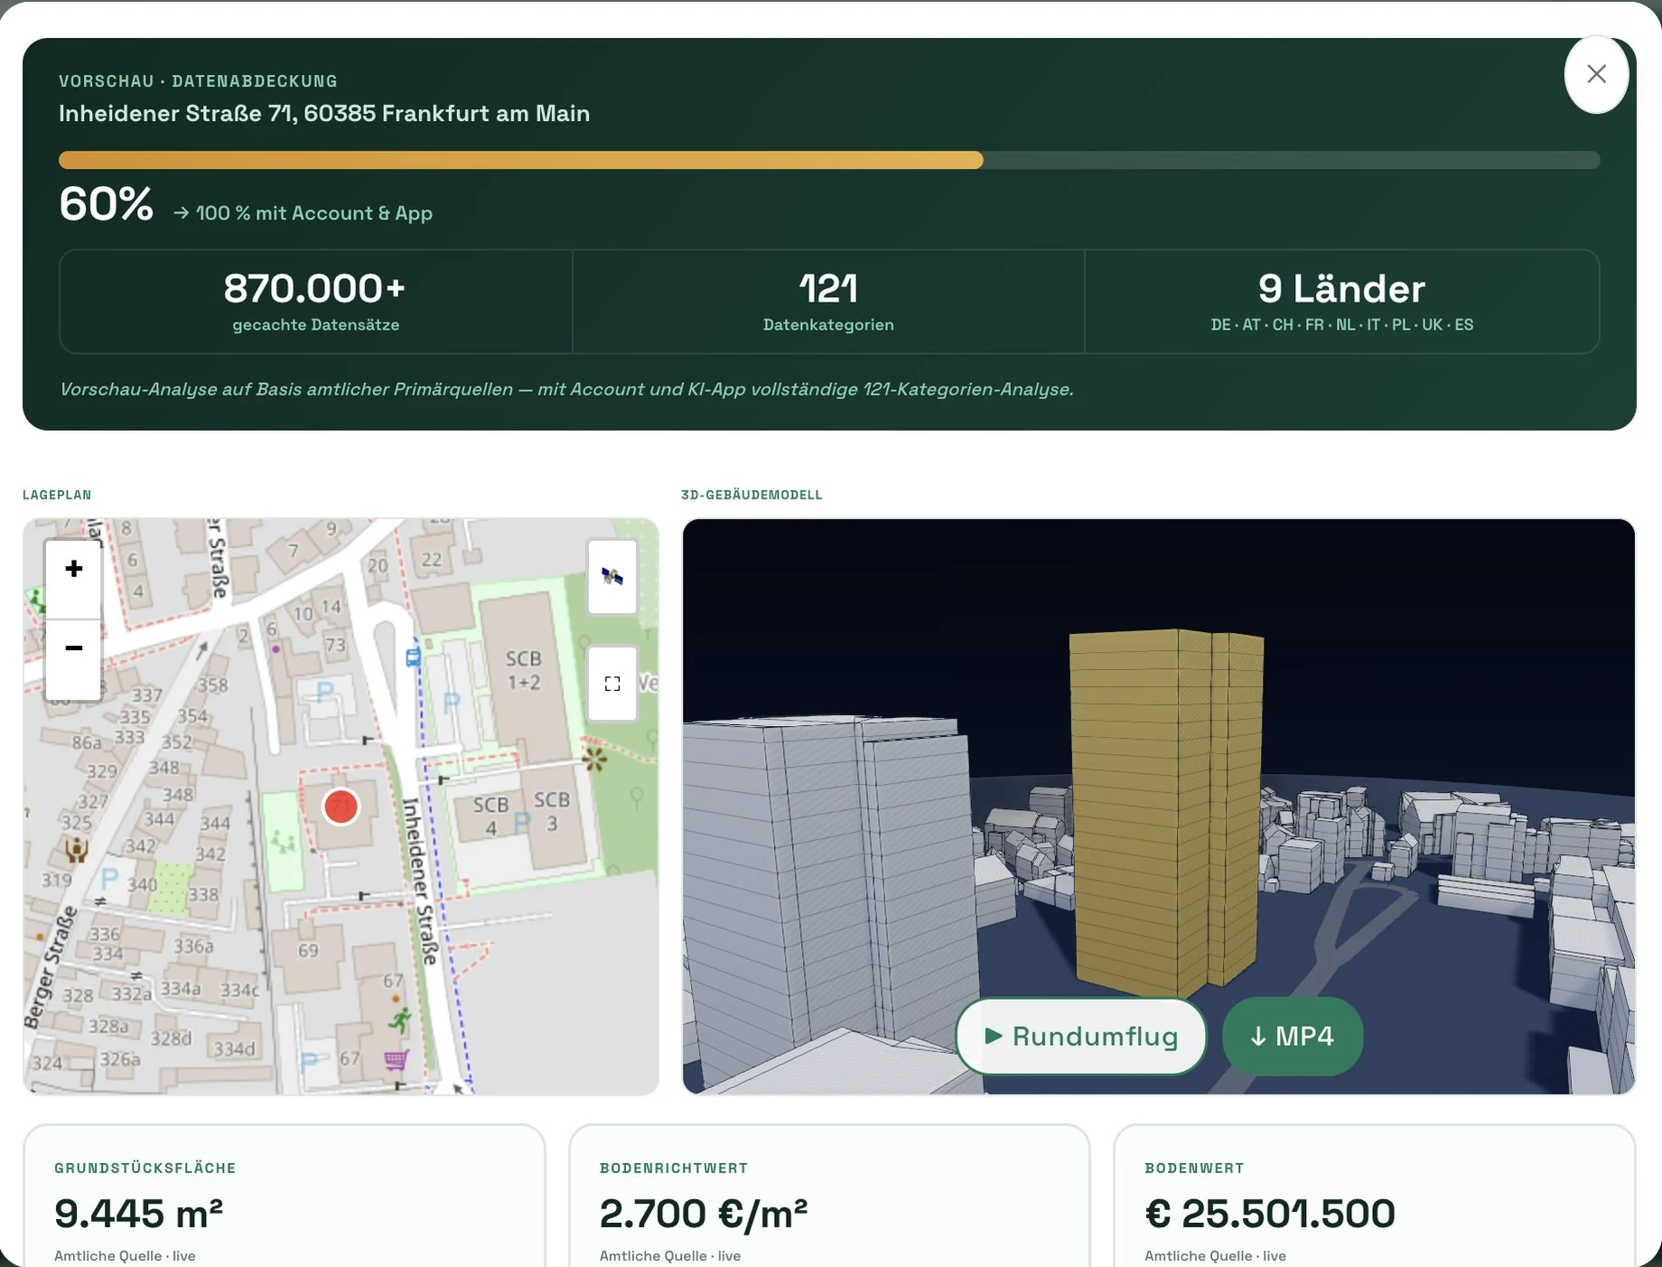The width and height of the screenshot is (1662, 1267).
Task: Click the building number 69 on map
Action: click(308, 950)
